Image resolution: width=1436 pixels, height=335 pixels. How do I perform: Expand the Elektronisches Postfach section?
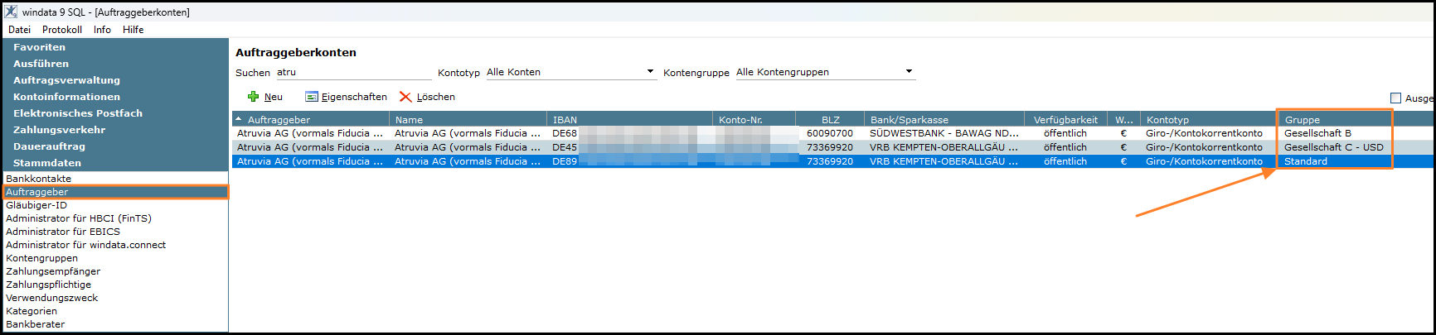click(115, 113)
